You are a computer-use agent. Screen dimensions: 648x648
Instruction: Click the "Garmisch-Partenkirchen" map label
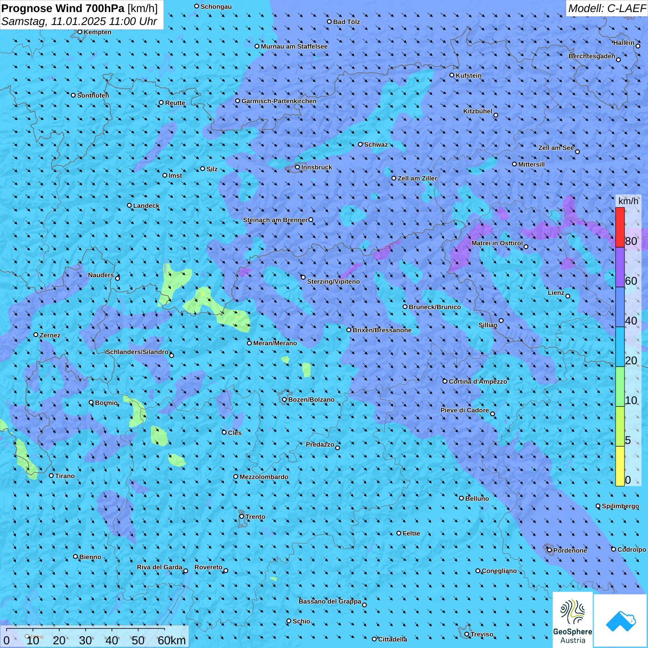279,101
